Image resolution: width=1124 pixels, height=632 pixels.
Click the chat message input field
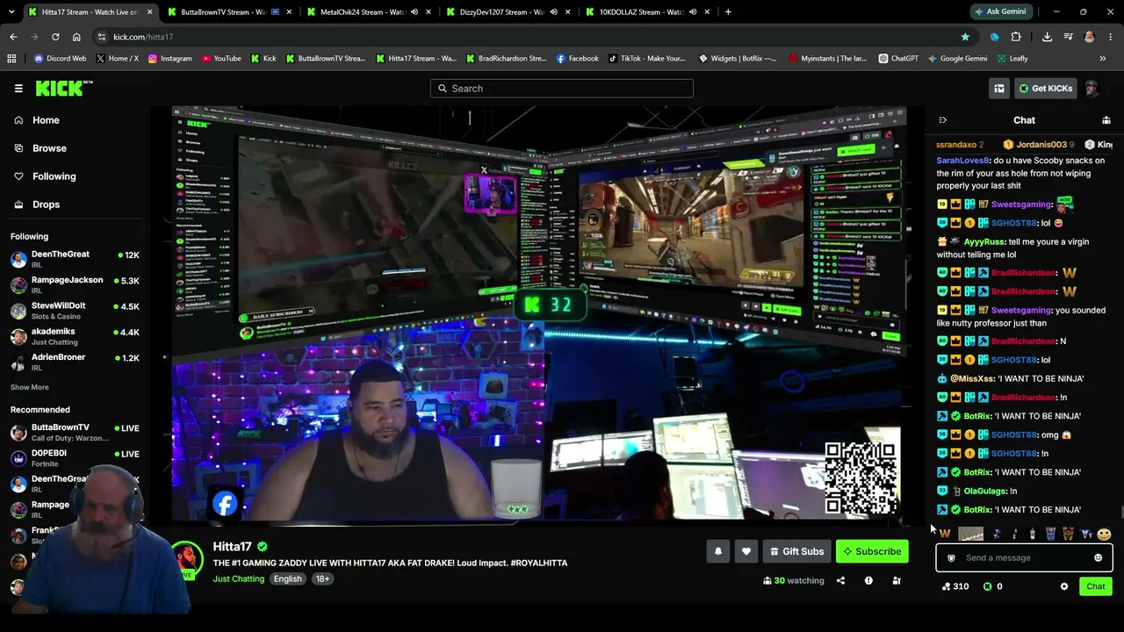pyautogui.click(x=1023, y=558)
